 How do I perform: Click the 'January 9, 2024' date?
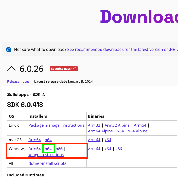click(x=80, y=82)
